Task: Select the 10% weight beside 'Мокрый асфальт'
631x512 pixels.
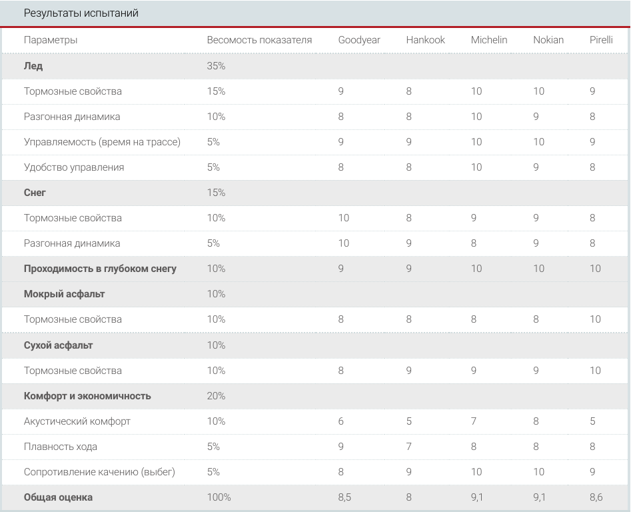Action: click(216, 294)
